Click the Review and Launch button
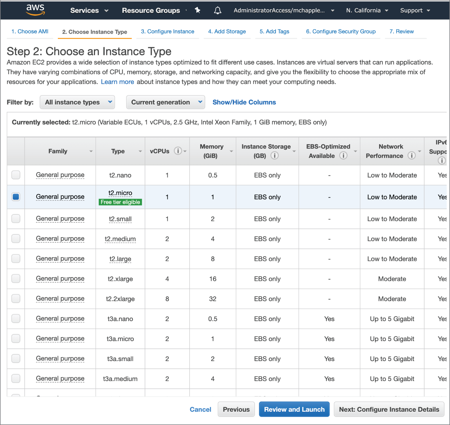Viewport: 450px width, 425px height. 294,409
